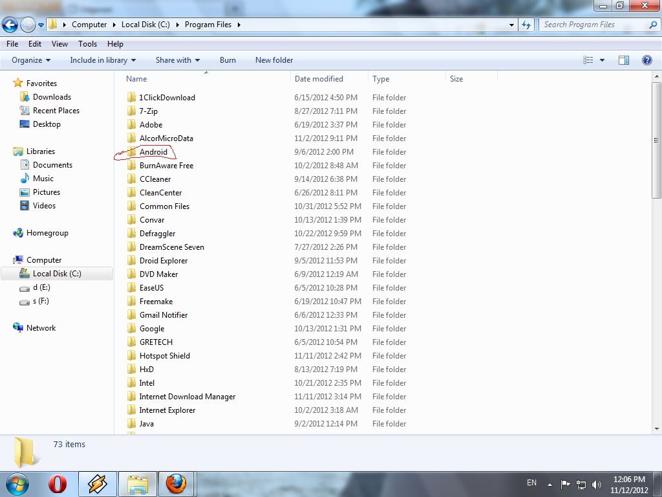Select the Droid Explorer folder icon

132,260
